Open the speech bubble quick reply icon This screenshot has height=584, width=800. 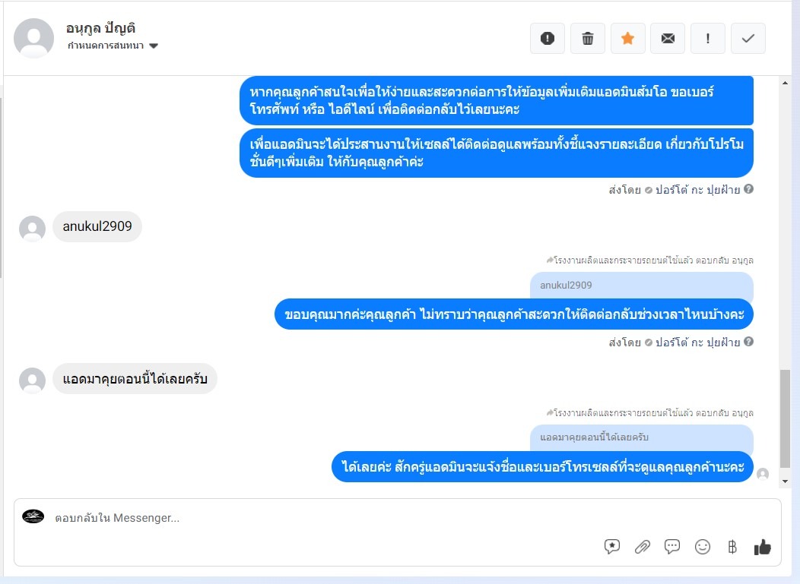pyautogui.click(x=672, y=547)
